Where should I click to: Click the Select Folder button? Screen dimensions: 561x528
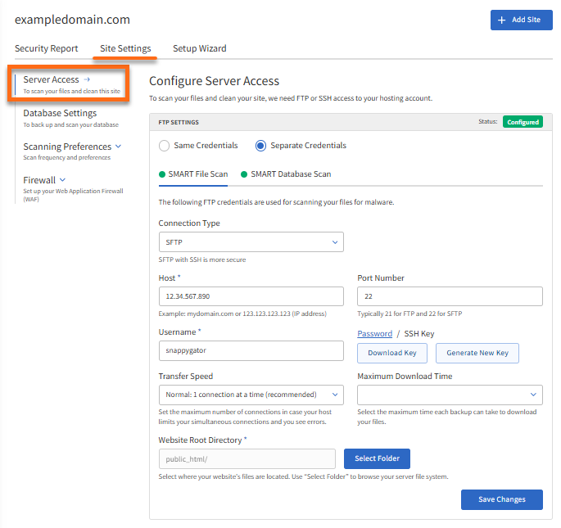377,458
